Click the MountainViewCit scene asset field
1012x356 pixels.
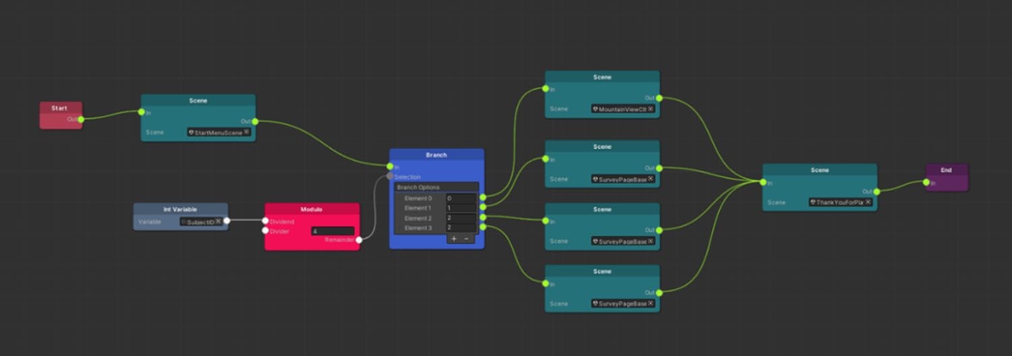[x=623, y=109]
